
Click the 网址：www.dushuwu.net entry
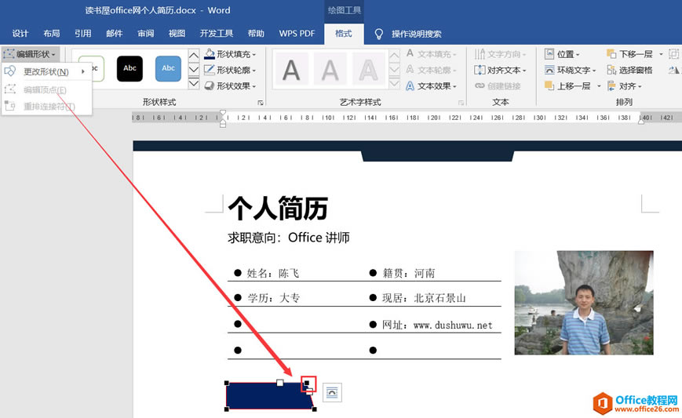tap(437, 325)
